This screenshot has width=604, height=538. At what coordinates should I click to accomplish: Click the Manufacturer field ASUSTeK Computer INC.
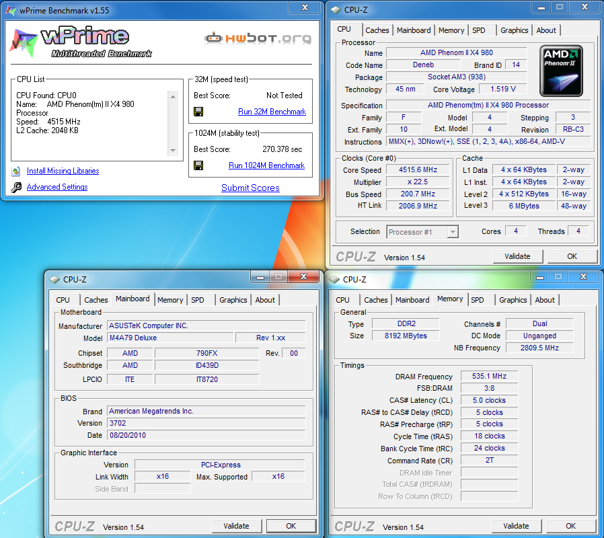(206, 325)
